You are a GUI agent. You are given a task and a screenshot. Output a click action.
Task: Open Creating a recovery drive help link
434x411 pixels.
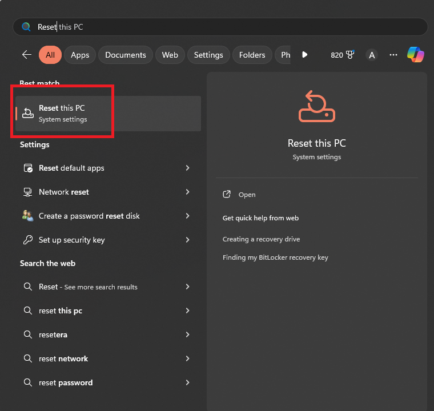(x=261, y=239)
